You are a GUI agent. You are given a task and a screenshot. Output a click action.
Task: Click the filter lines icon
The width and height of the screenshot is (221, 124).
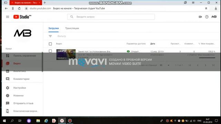pos(50,36)
